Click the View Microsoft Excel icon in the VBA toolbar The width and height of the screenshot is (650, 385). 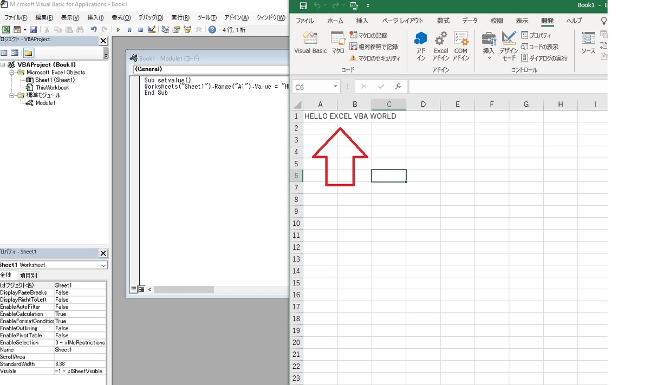(x=6, y=30)
